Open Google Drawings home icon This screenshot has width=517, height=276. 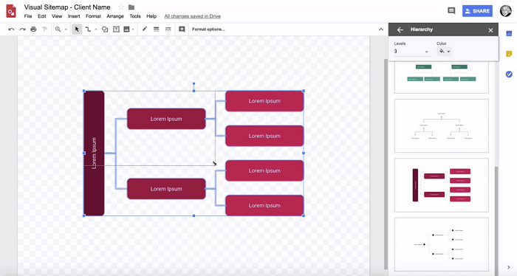11,11
